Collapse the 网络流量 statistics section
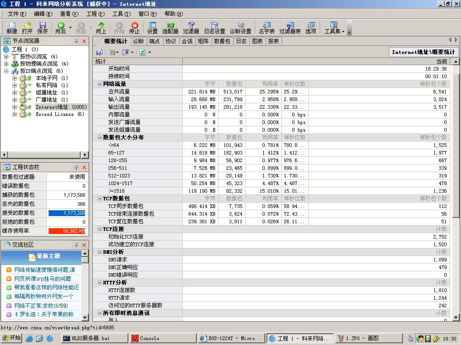The height and width of the screenshot is (345, 461). tap(99, 84)
